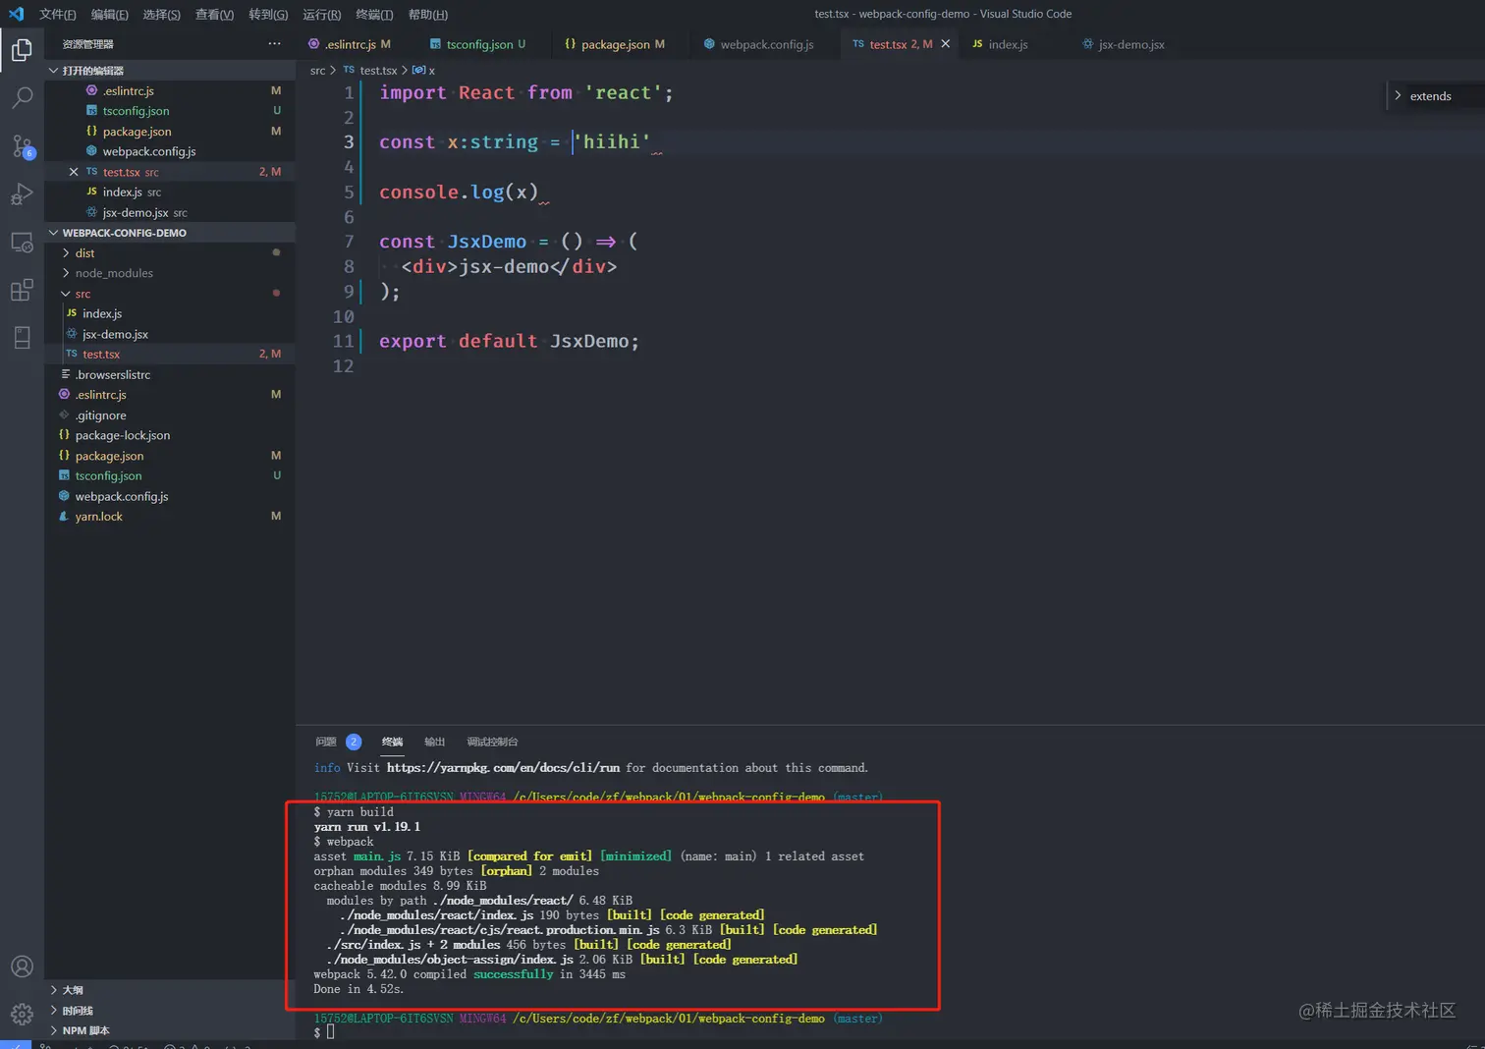Show the 终端 (Terminal) panel tab
1485x1049 pixels.
pos(392,742)
